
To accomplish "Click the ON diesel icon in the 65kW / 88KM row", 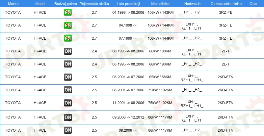I will pos(68,77).
